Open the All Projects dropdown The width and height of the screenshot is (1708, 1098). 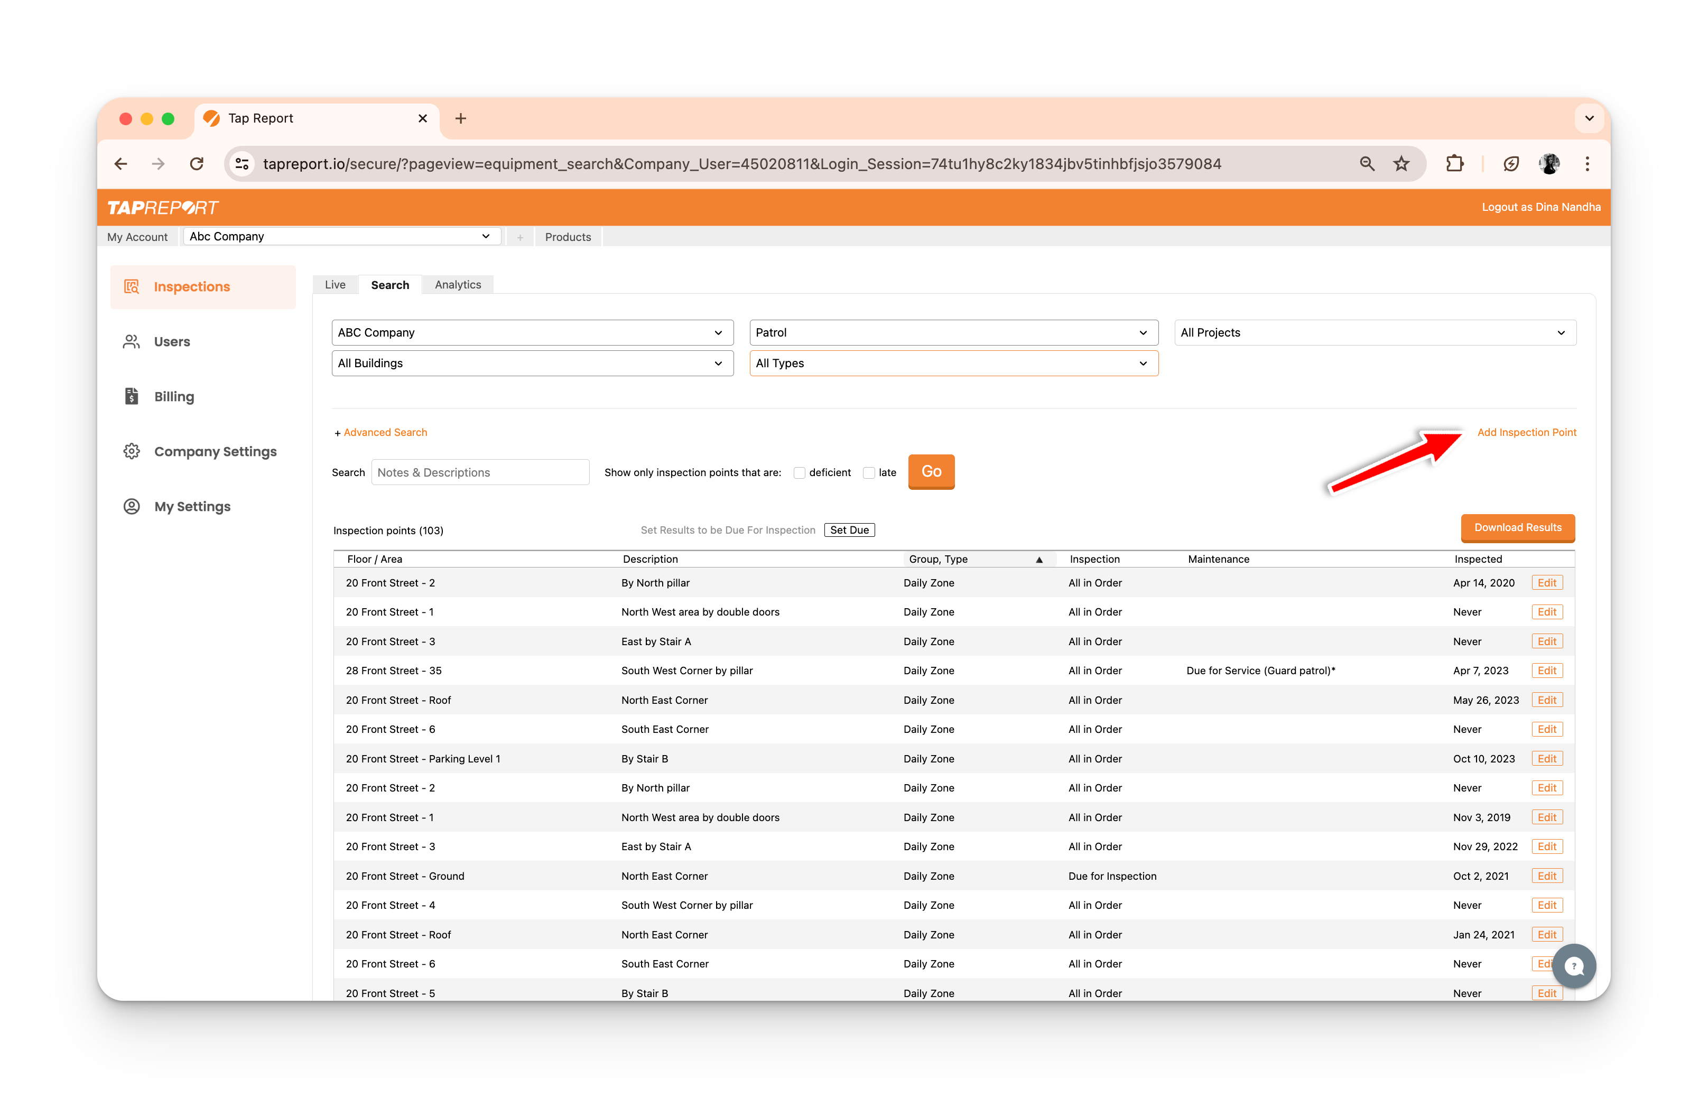(1375, 332)
